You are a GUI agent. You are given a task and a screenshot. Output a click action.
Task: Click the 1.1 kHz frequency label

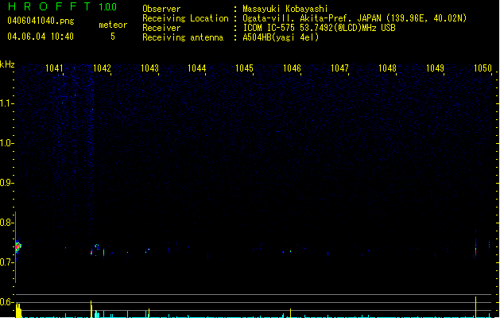6,103
